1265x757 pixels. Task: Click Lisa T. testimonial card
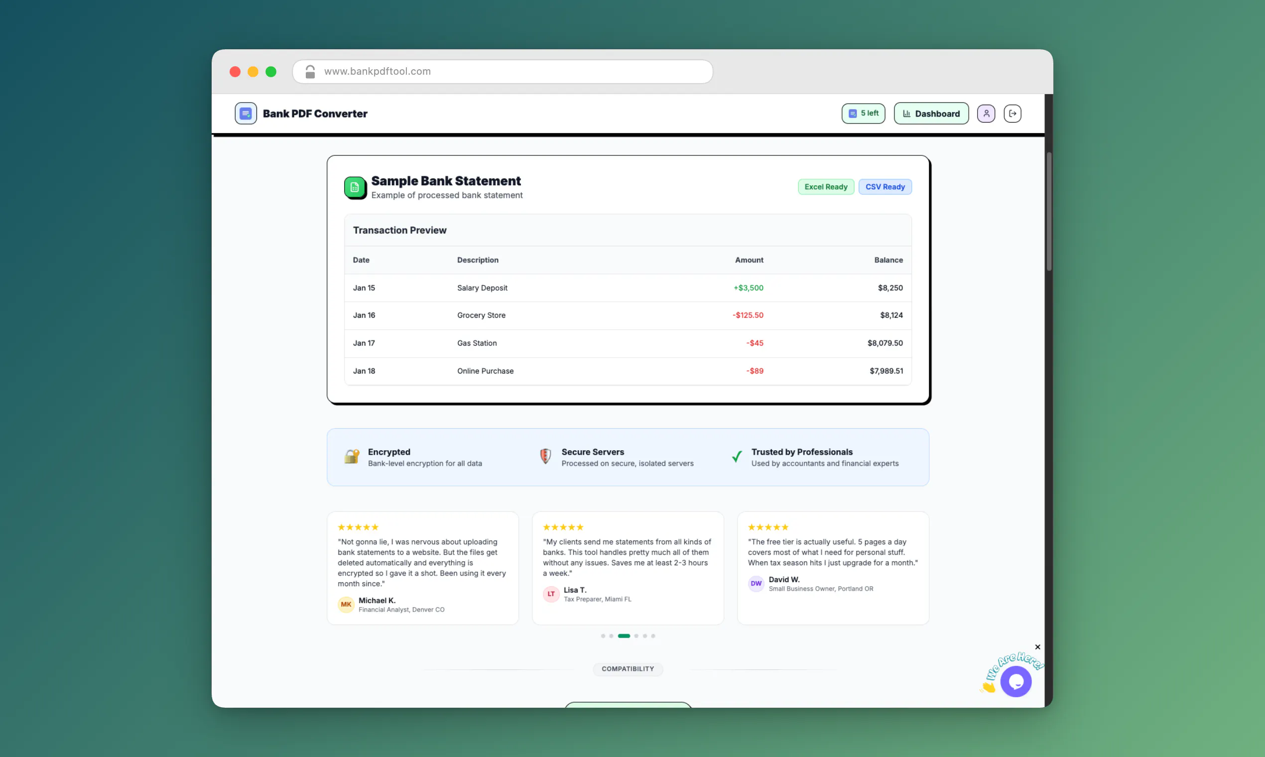[628, 568]
